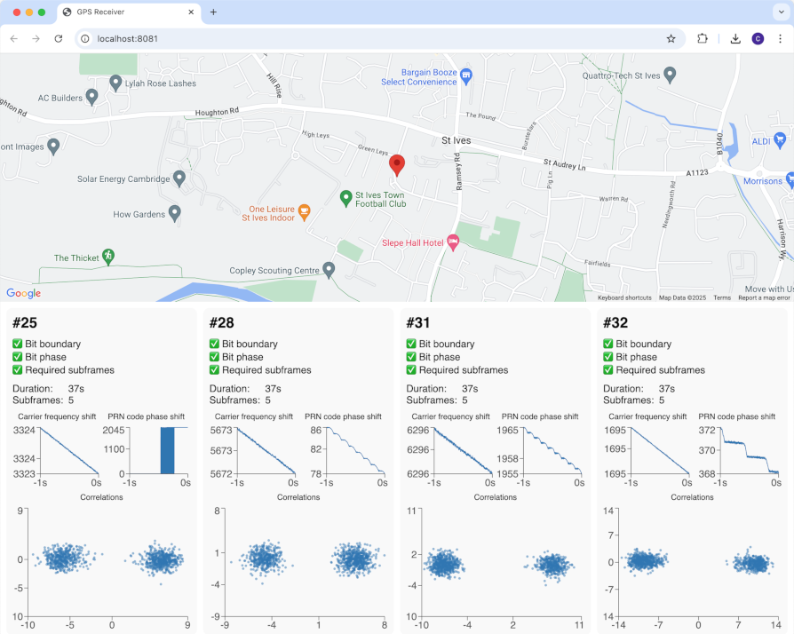Select the ALDI shopping cart marker
The height and width of the screenshot is (634, 794).
click(780, 139)
